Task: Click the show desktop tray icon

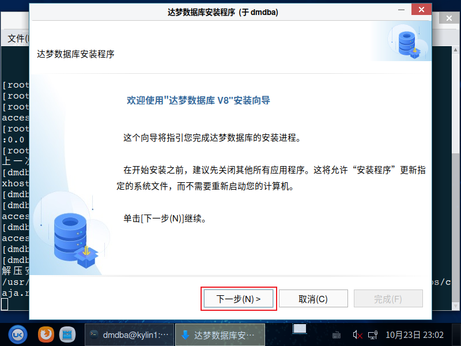Action: pos(299,329)
